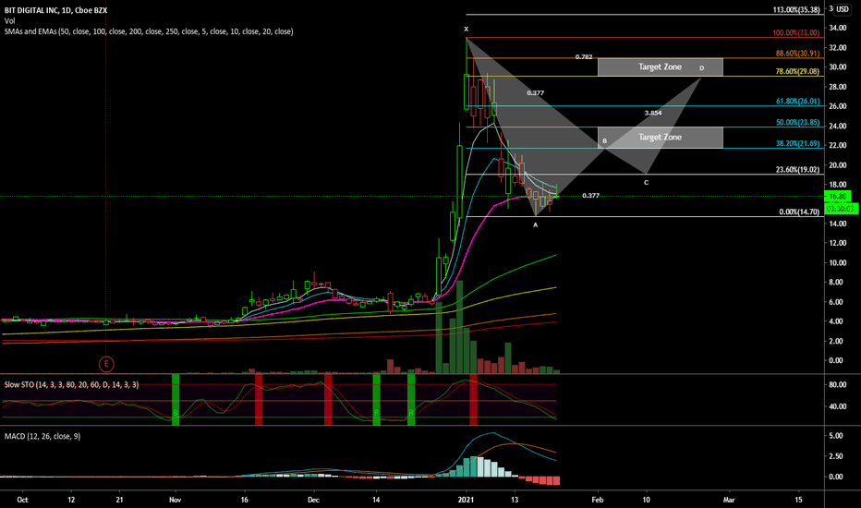This screenshot has height=508, width=861.
Task: Select the 0.377 label right of the 16.80 line
Action: [591, 196]
